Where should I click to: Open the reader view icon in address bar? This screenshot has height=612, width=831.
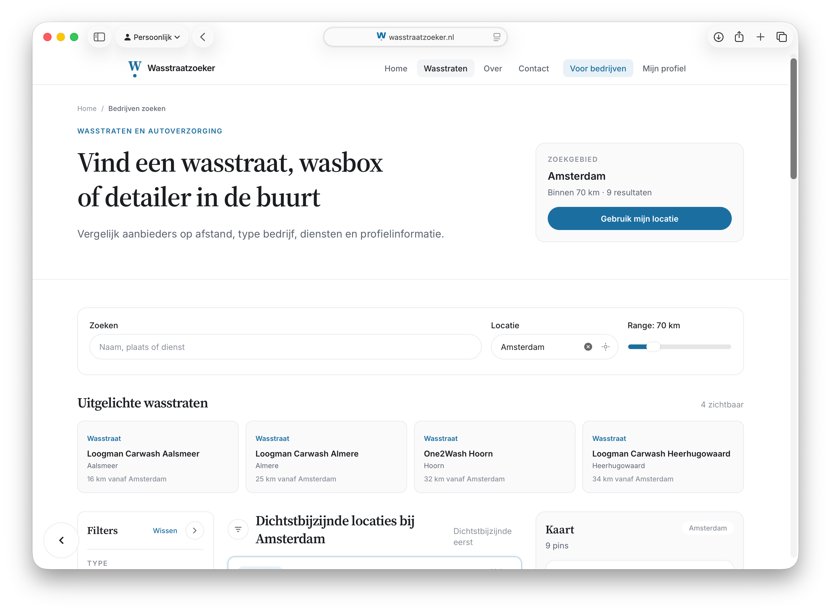point(497,37)
